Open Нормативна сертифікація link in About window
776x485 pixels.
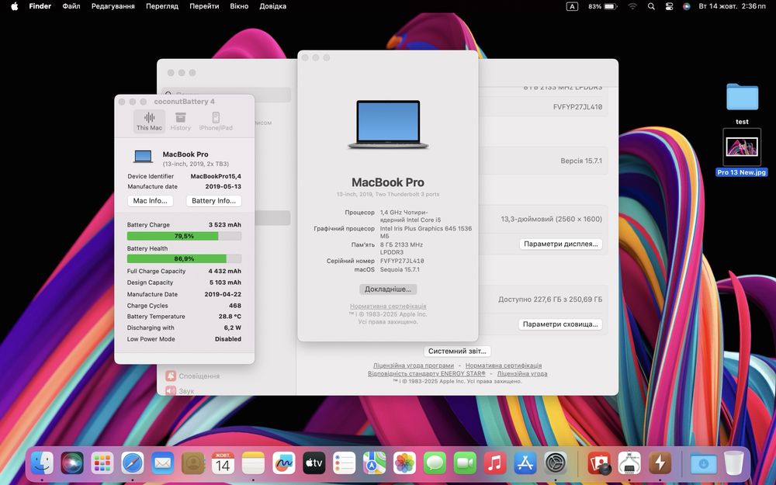388,307
